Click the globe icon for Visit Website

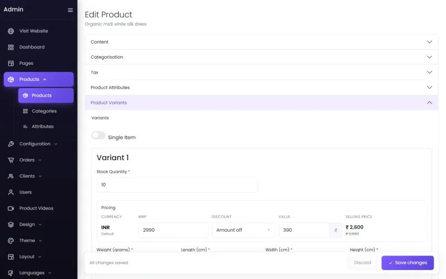11,31
